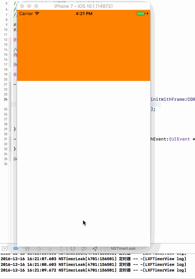The height and width of the screenshot is (279, 195).
Task: Open the Debug Memory Graph
Action: click(84, 248)
